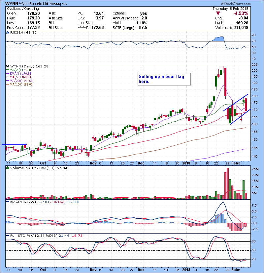This screenshot has height=273, width=264.
Task: Click the company name Wynn Resorts Ltd
Action: [x=33, y=4]
